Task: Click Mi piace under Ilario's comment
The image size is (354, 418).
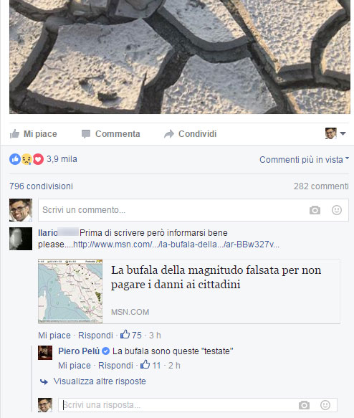Action: tap(54, 335)
